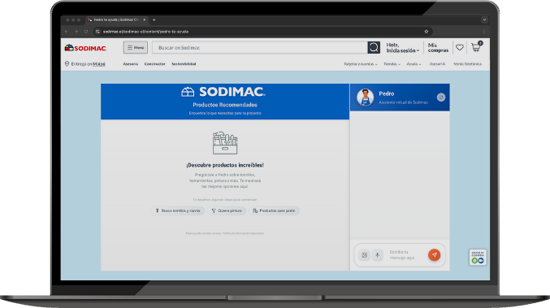Close the Pedro te ayuda tab
Screen dimensions: 550x308
tap(144, 20)
